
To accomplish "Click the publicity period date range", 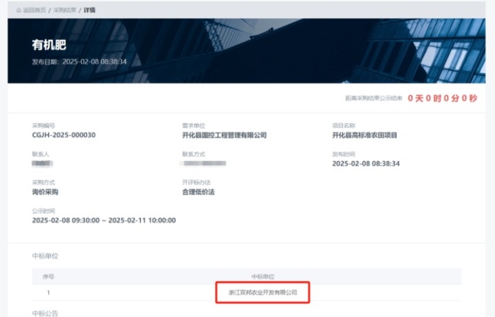I will (104, 220).
